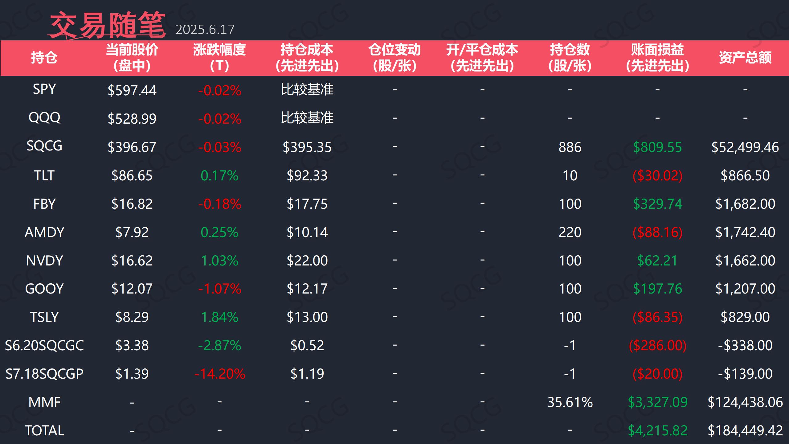Select the SPY ticker cell
Screen dimensions: 789x444
44,89
